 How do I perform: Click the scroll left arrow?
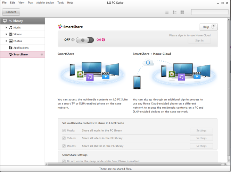(47, 164)
